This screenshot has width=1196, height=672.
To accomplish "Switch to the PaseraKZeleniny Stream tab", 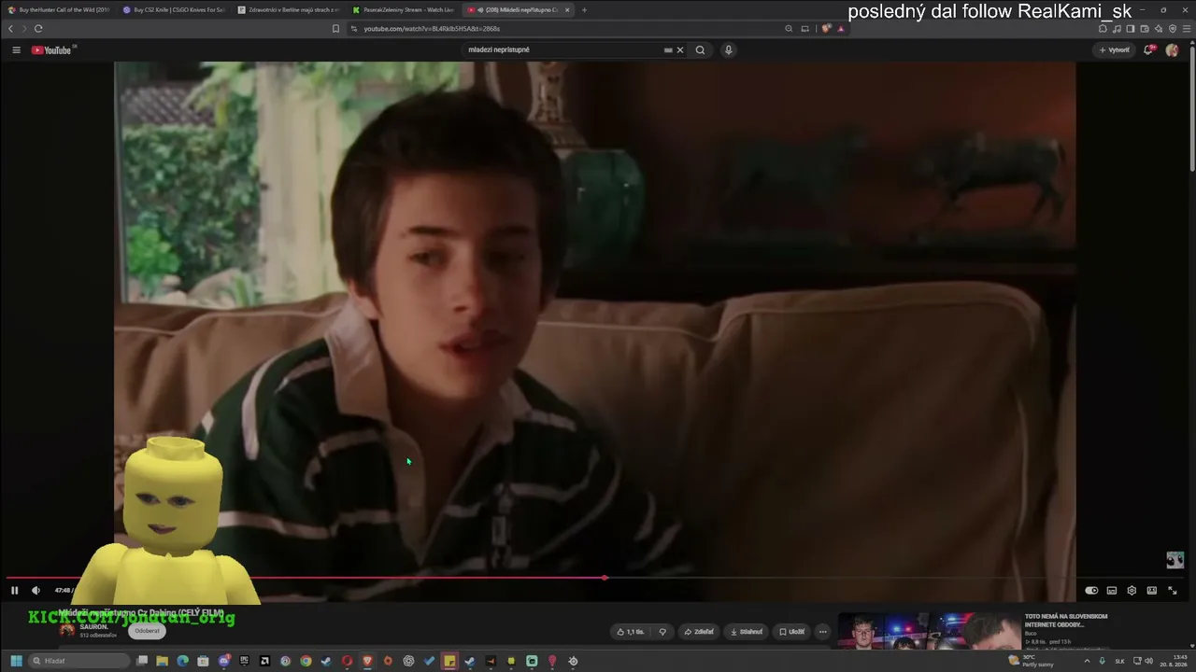I will tap(402, 10).
